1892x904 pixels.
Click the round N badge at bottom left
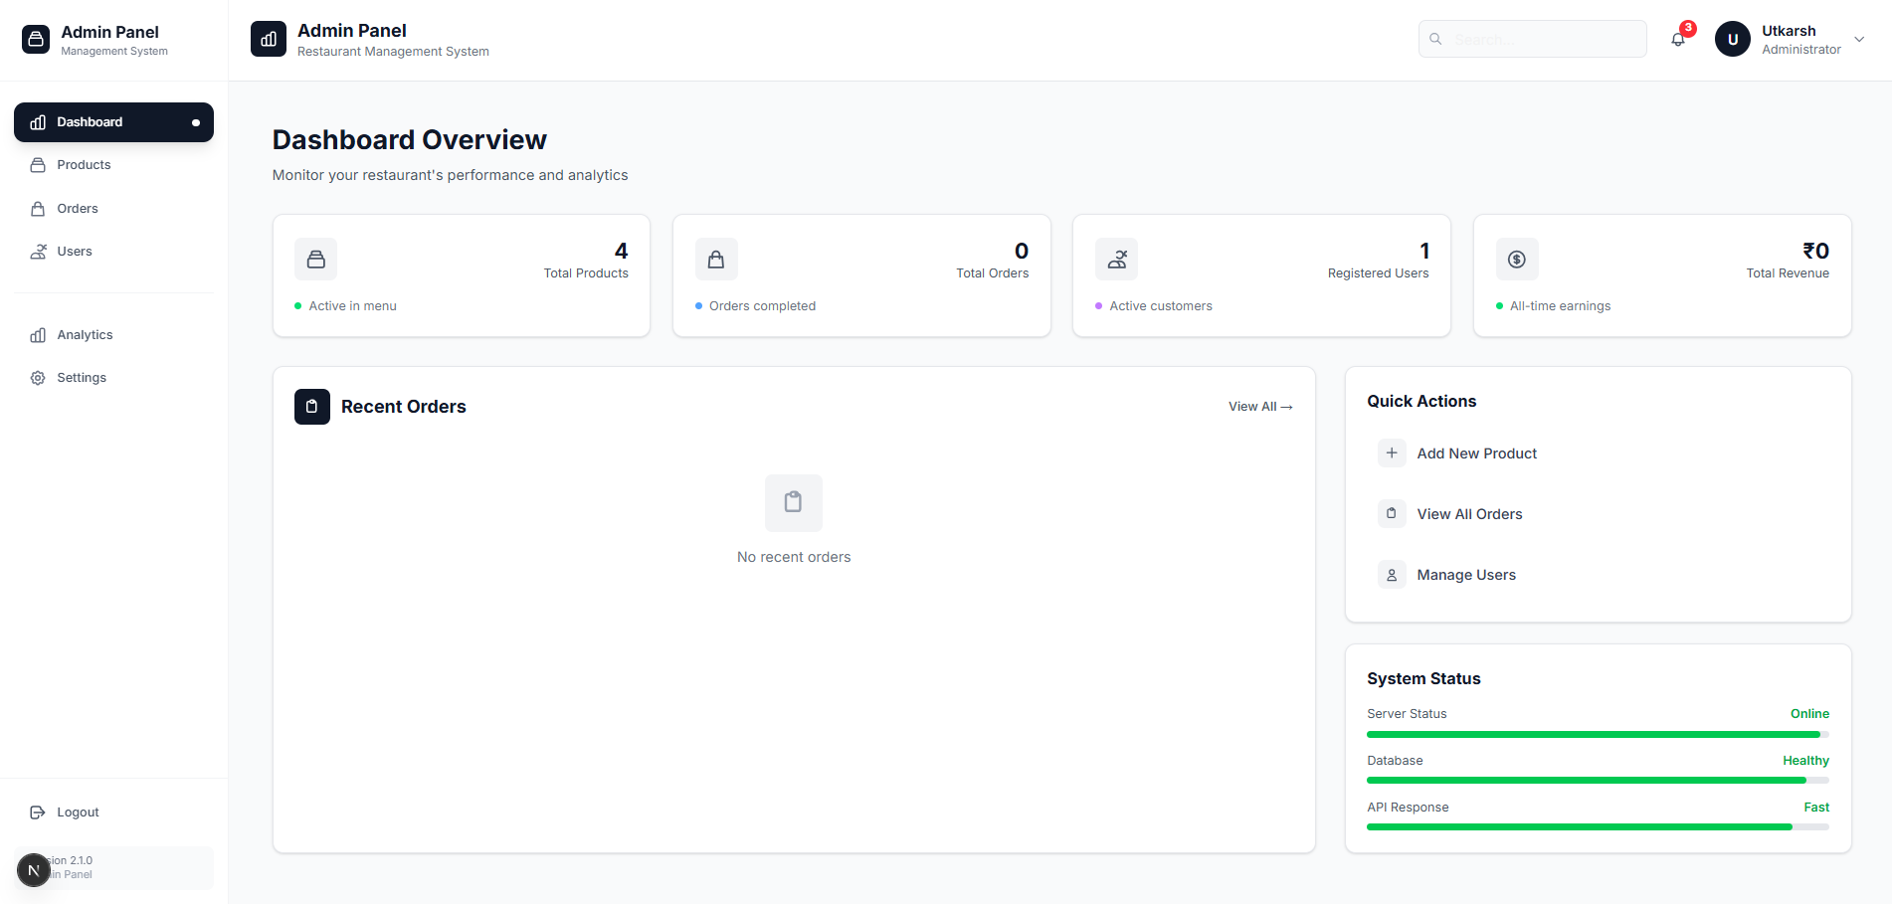tap(34, 870)
